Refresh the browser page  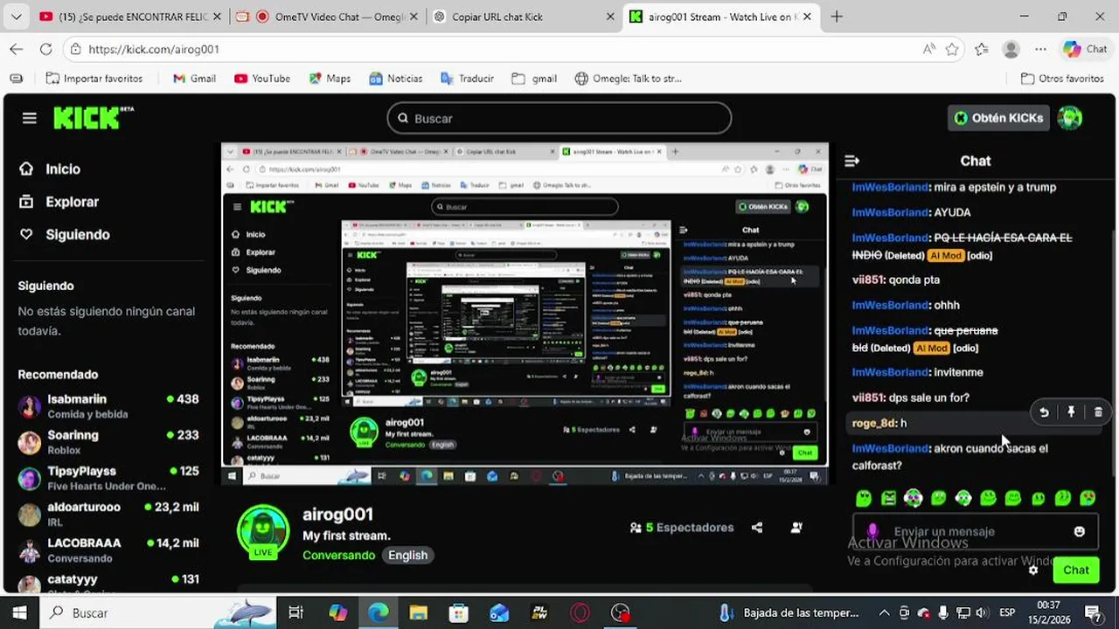click(45, 49)
